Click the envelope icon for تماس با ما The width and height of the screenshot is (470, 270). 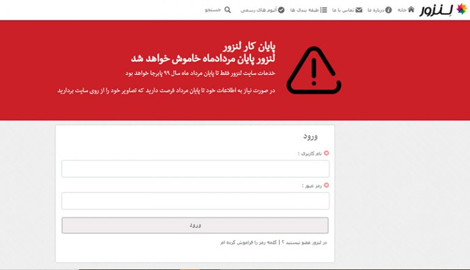point(359,10)
